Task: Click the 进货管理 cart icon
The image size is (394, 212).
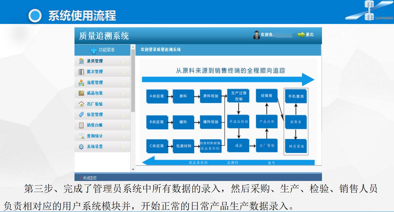Action: coord(81,61)
